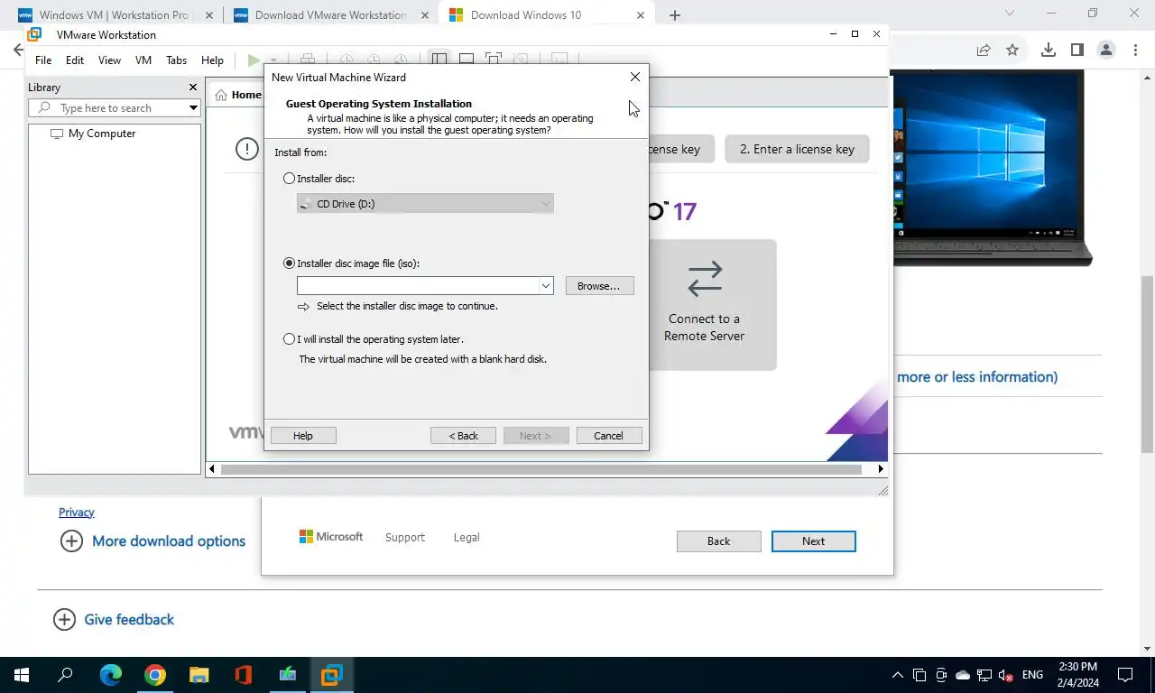Click the wizard Help button

(x=303, y=436)
